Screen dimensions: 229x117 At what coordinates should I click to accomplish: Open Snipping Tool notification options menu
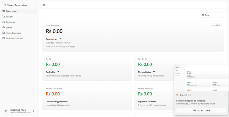(x=218, y=95)
